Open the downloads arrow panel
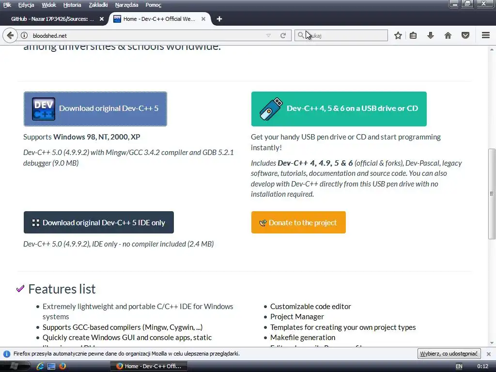Image resolution: width=496 pixels, height=372 pixels. [x=430, y=35]
